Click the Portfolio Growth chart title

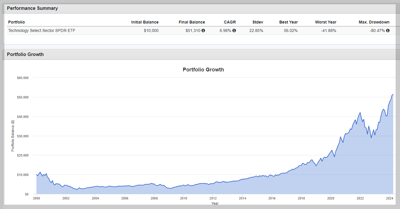203,70
